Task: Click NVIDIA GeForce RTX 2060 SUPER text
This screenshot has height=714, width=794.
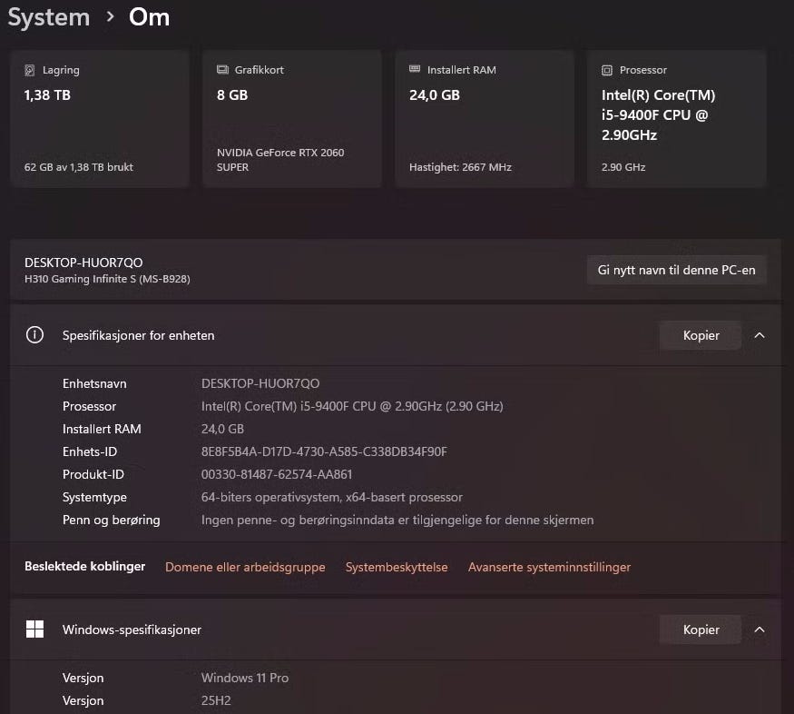Action: tap(280, 160)
